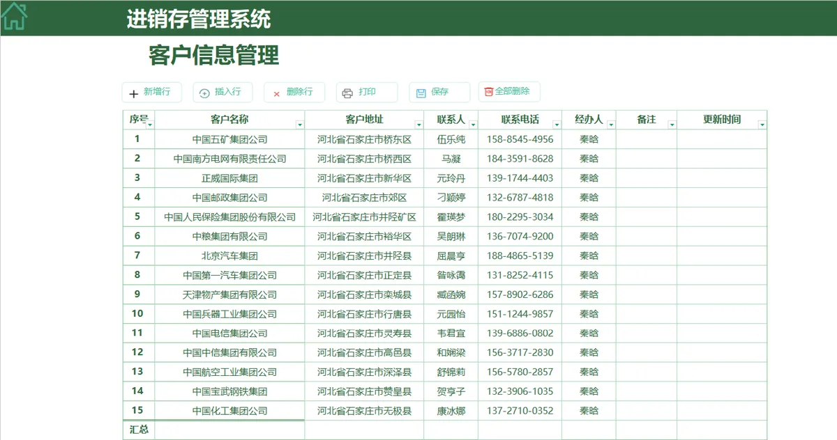Image resolution: width=837 pixels, height=440 pixels.
Task: Select contact cell 伍乐纯
Action: click(x=451, y=139)
